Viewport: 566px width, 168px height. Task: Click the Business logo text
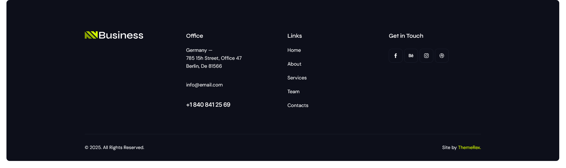pos(121,35)
